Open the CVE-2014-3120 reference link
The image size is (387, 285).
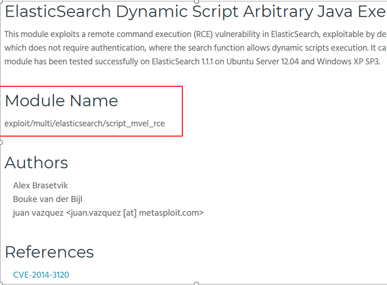point(41,275)
